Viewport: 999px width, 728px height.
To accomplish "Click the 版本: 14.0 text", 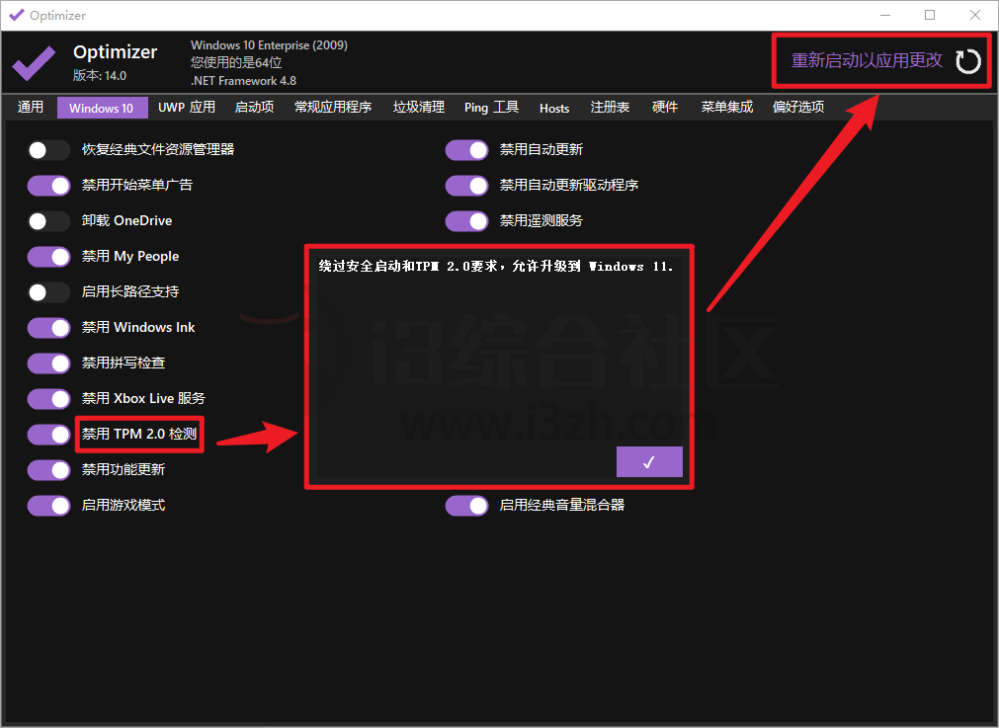I will tap(100, 76).
